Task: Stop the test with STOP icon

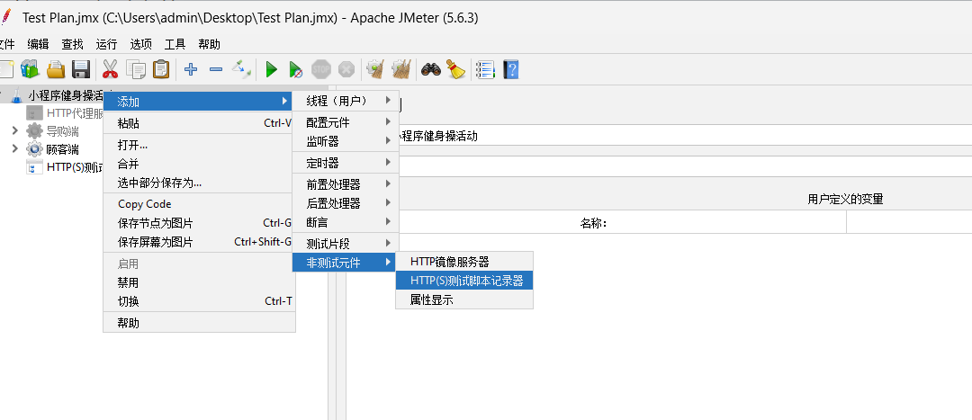Action: click(x=321, y=68)
